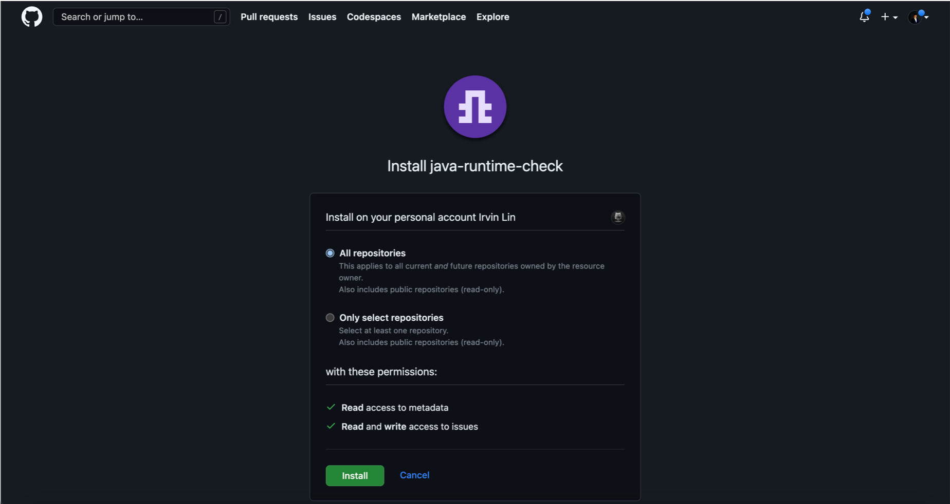Visit Marketplace from the header
This screenshot has height=504, width=950.
439,17
